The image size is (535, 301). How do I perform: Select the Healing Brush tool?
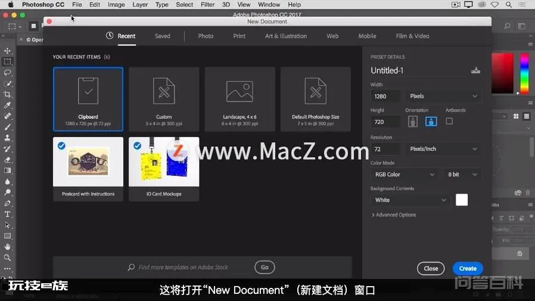click(x=7, y=116)
